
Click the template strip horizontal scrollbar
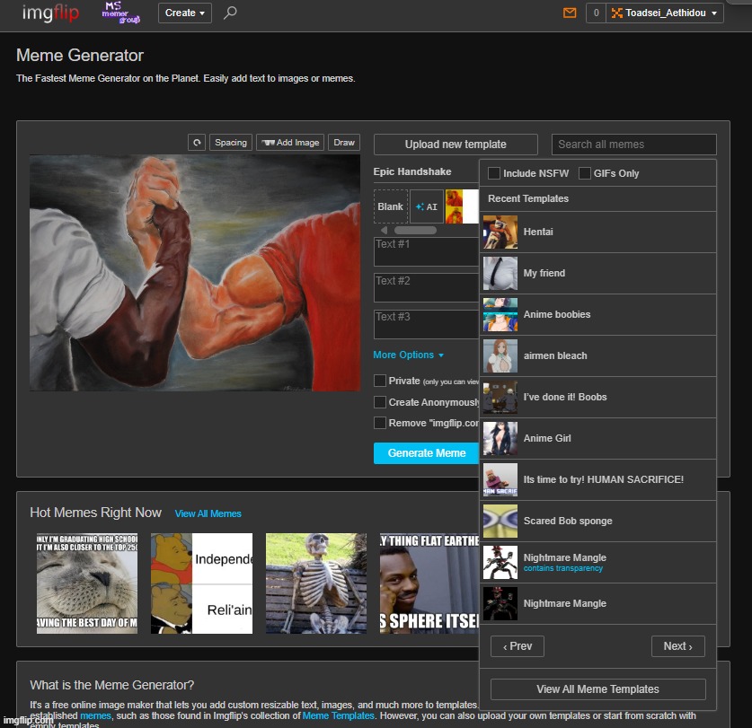point(415,231)
